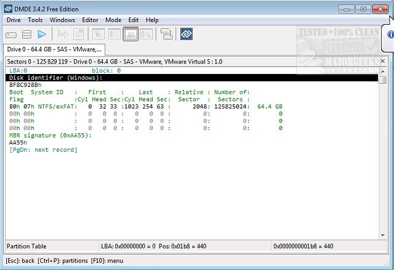Open the Drive menu
The width and height of the screenshot is (394, 270).
[14, 20]
